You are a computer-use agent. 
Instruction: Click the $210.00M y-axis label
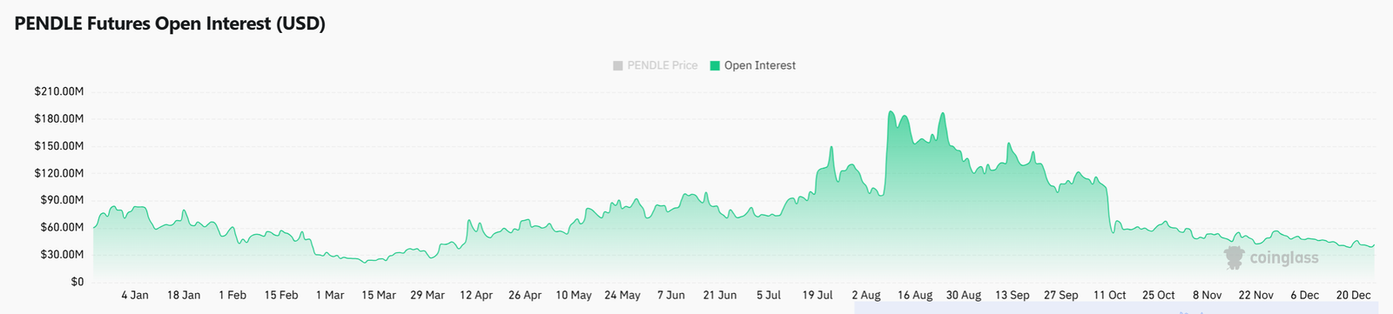coord(59,91)
